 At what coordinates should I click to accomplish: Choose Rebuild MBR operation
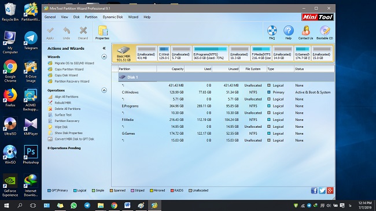tap(60, 103)
